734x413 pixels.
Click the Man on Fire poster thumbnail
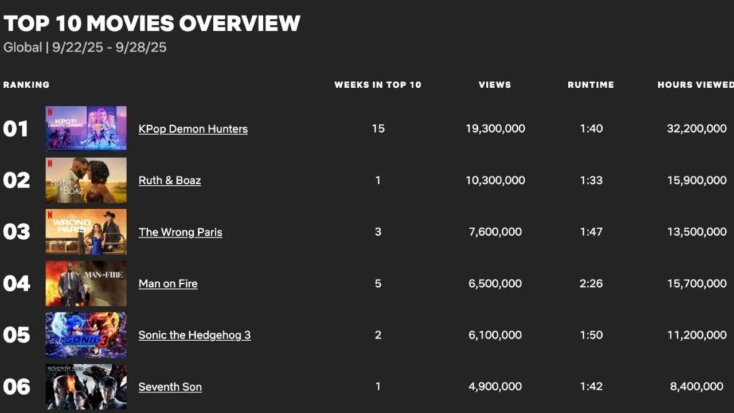pos(86,283)
